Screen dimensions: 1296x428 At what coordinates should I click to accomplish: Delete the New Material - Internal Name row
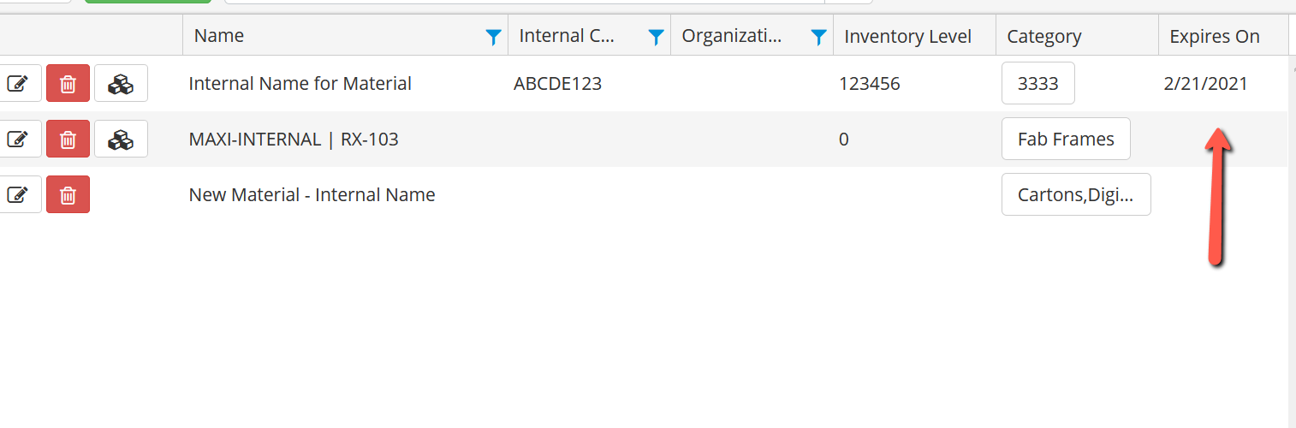(68, 194)
